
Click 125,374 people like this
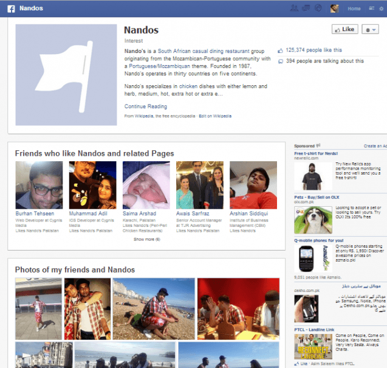[313, 50]
